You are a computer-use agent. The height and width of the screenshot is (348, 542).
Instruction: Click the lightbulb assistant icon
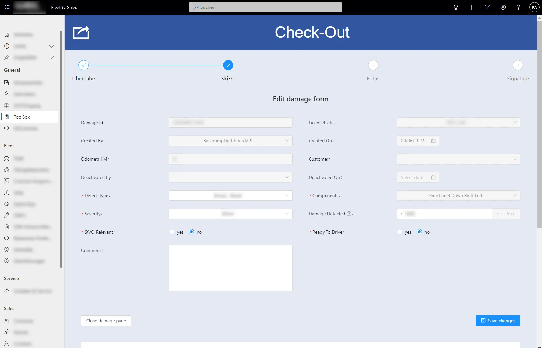[x=456, y=7]
